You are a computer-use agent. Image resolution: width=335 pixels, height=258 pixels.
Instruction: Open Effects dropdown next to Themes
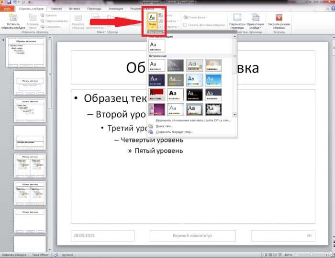169,27
